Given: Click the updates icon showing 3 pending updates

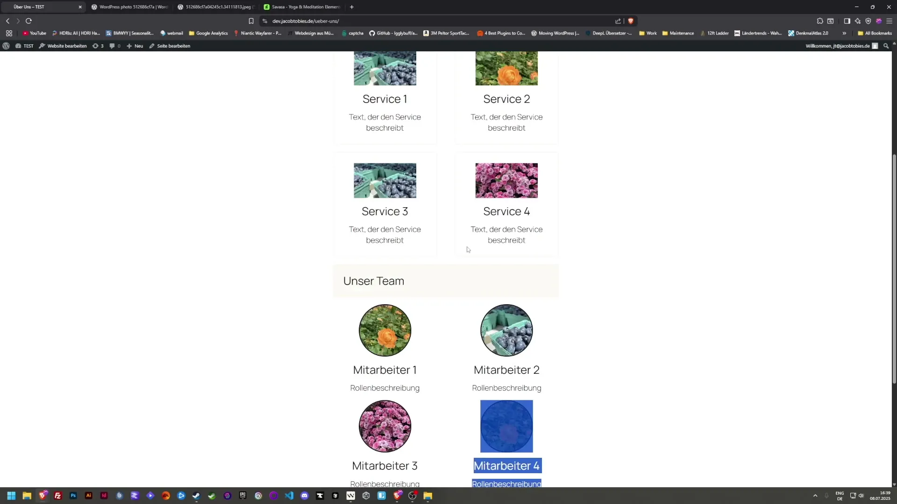Looking at the screenshot, I should pyautogui.click(x=98, y=46).
